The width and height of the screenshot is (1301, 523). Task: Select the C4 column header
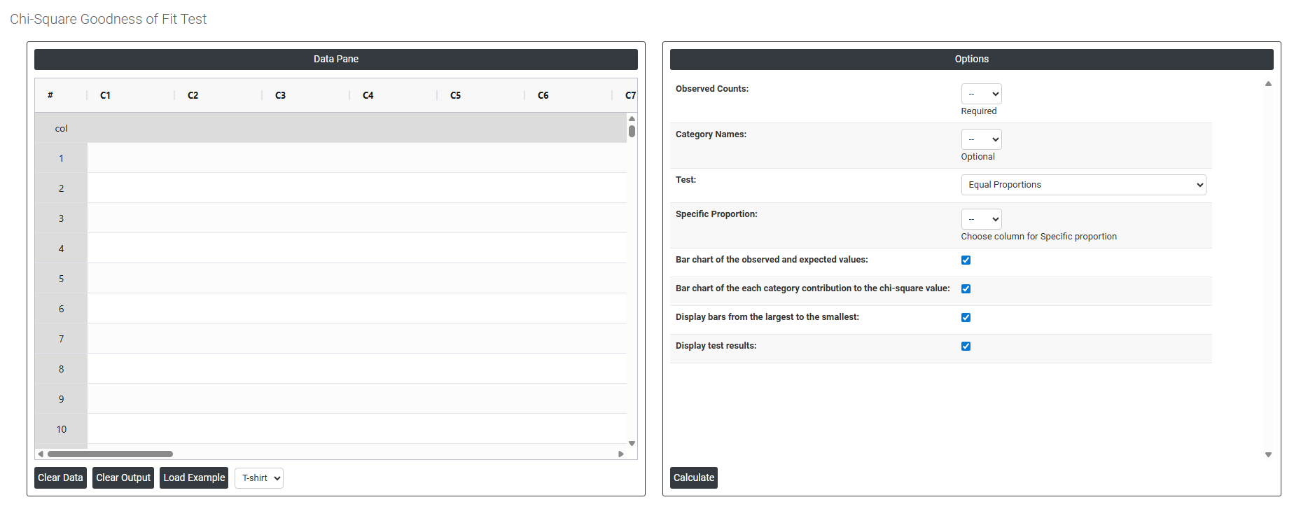click(368, 95)
